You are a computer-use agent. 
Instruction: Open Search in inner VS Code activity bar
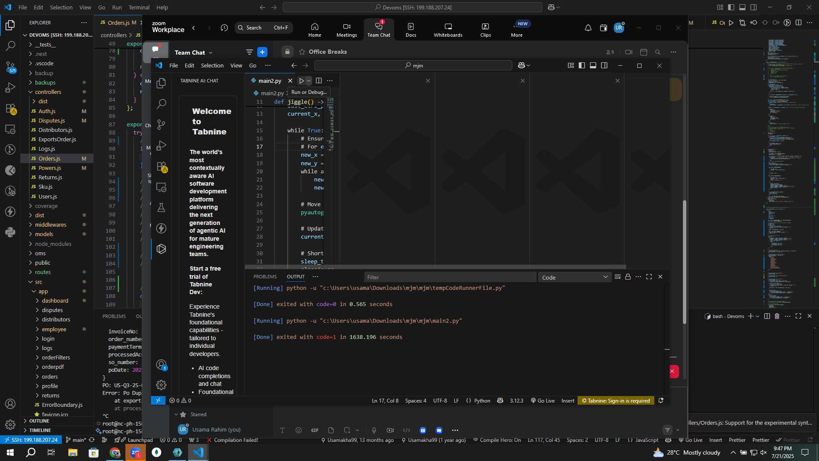(161, 104)
